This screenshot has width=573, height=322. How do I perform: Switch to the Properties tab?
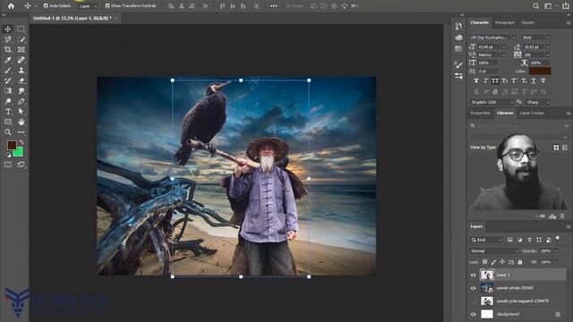coord(480,114)
